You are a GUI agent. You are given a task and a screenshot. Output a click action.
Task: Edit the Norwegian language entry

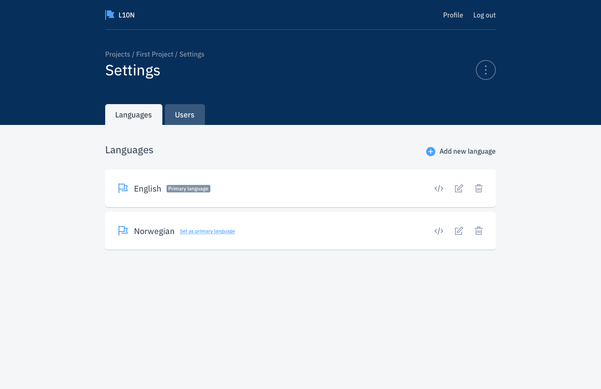459,231
